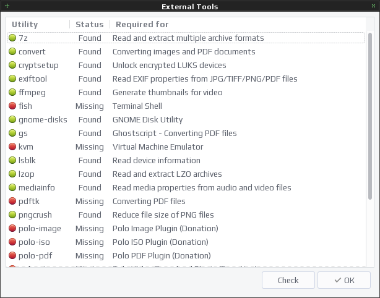
Task: Click the green status dot beside ffmpeg
Action: [12, 92]
